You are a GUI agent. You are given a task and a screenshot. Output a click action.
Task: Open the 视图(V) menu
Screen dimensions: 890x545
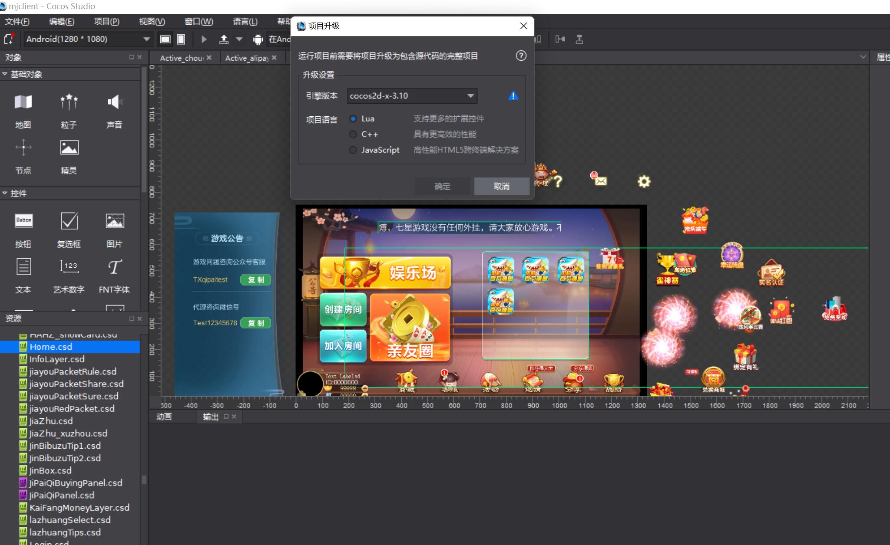[x=152, y=22]
